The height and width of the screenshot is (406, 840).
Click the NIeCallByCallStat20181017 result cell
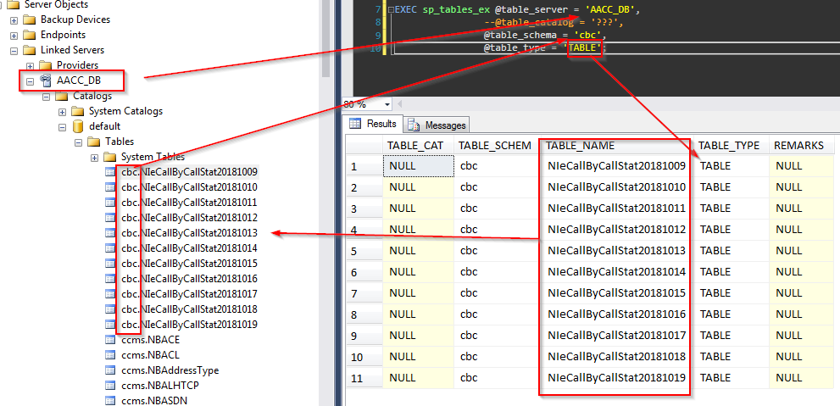point(615,336)
